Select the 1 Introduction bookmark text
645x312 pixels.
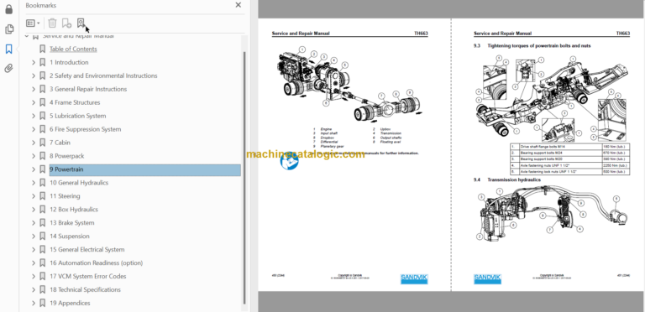pyautogui.click(x=69, y=62)
